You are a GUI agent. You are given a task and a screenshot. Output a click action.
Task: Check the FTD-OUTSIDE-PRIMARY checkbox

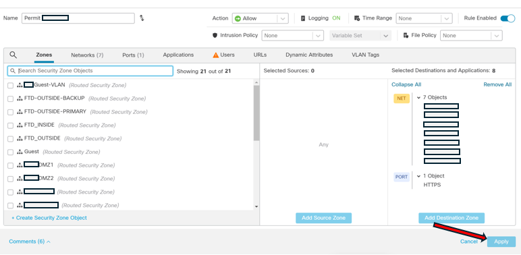tap(10, 112)
